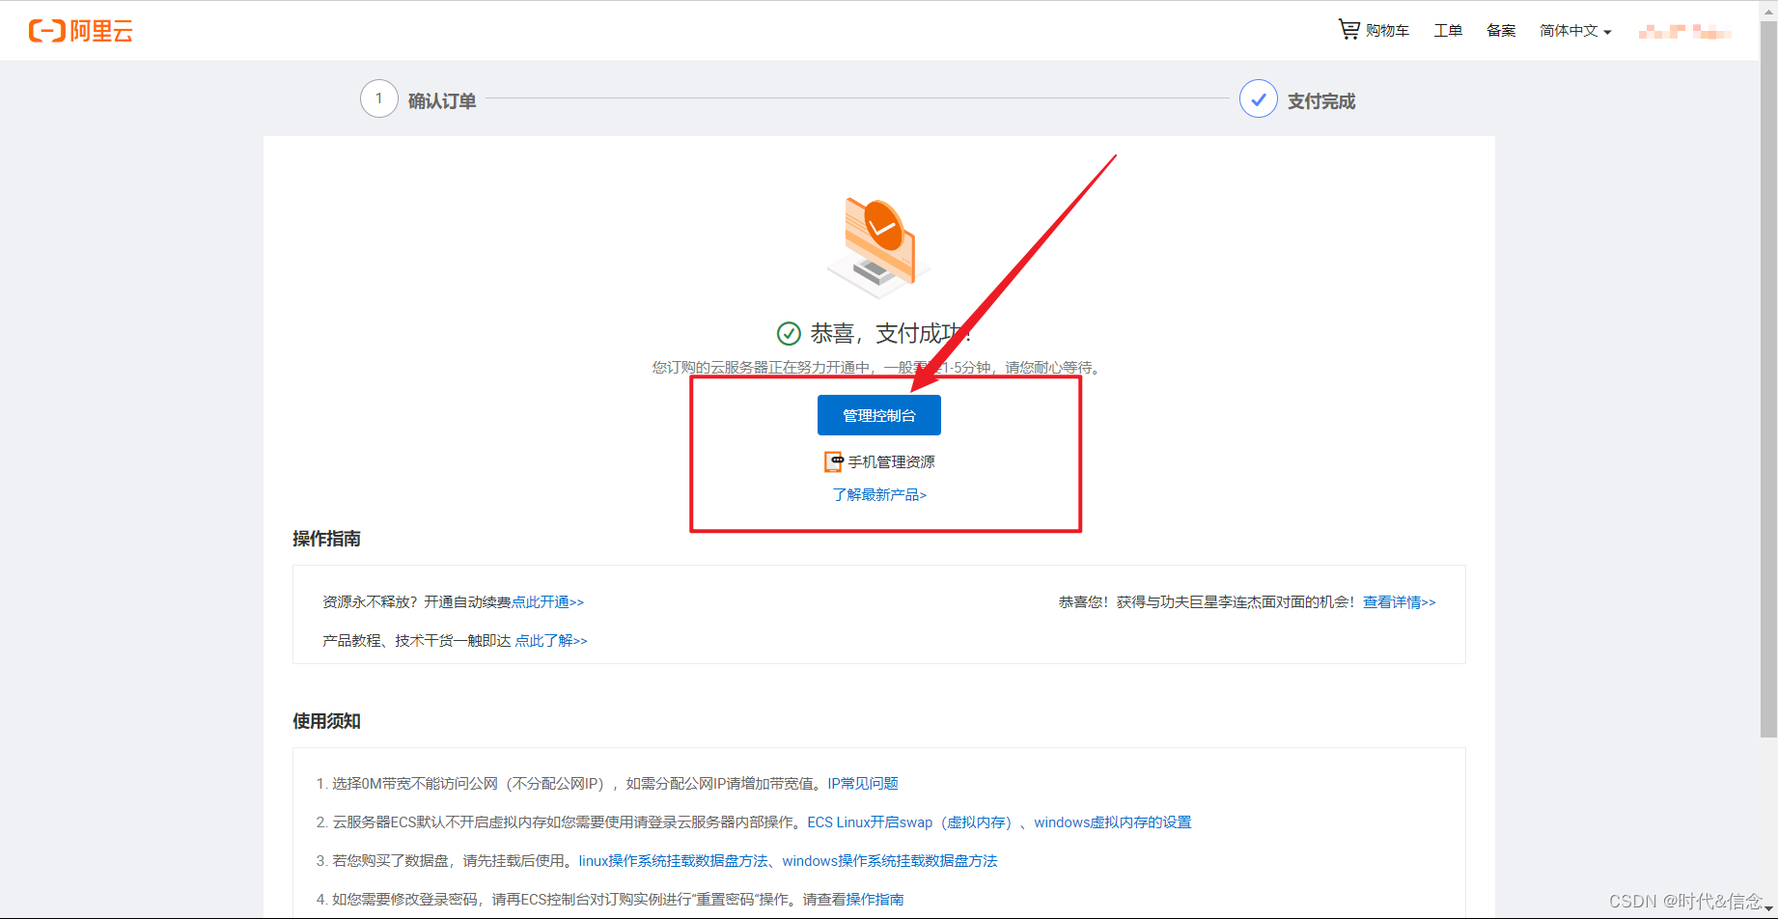The width and height of the screenshot is (1778, 919).
Task: Click the 支付完成 checkmark step icon
Action: pyautogui.click(x=1259, y=98)
